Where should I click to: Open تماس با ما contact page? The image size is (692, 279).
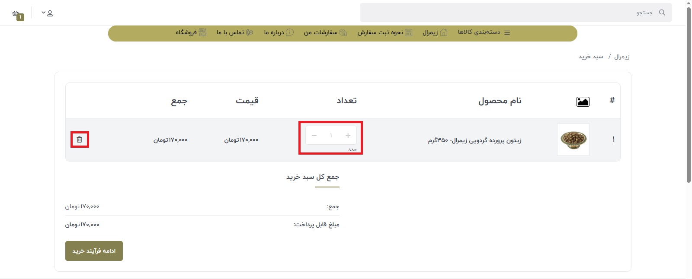[x=235, y=32]
